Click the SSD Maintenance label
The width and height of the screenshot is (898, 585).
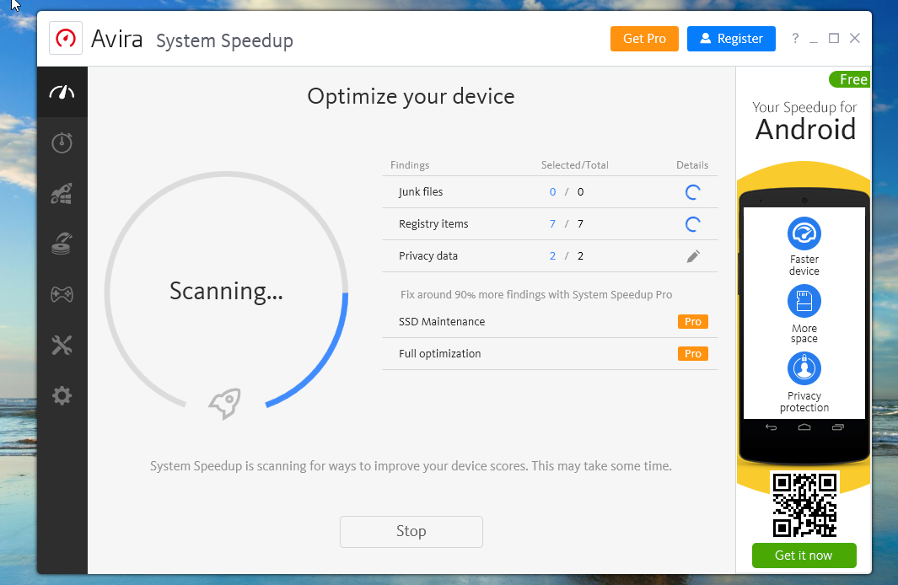442,322
